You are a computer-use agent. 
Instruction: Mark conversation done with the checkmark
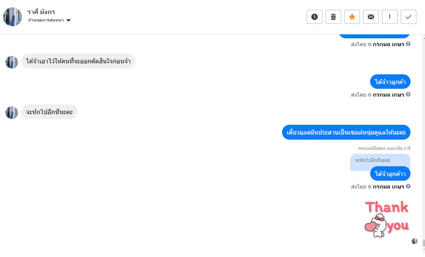(x=409, y=17)
